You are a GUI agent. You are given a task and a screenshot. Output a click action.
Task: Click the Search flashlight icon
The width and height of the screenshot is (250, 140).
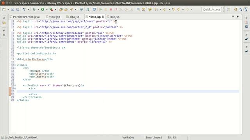(x=71, y=9)
